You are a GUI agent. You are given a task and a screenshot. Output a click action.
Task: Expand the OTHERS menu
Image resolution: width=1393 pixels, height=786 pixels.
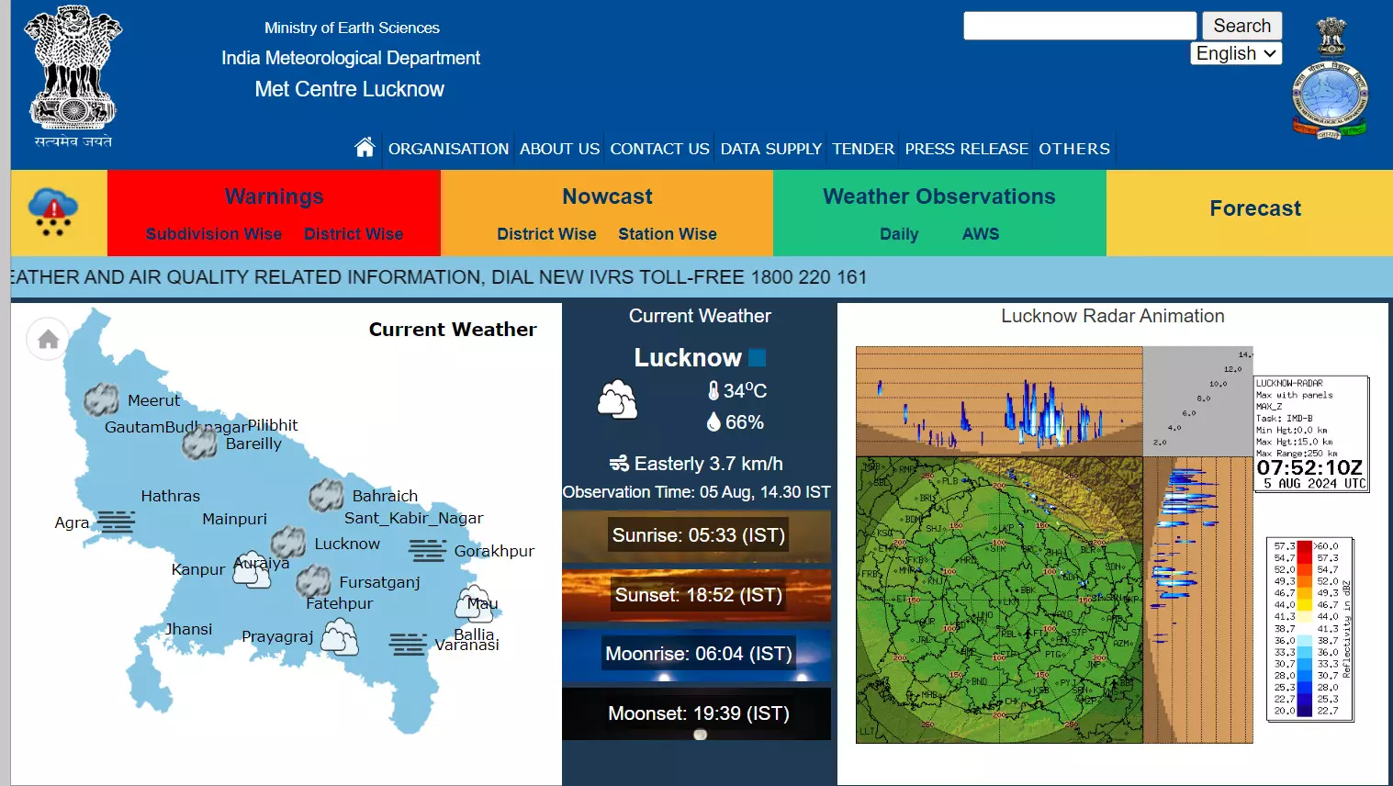coord(1073,149)
